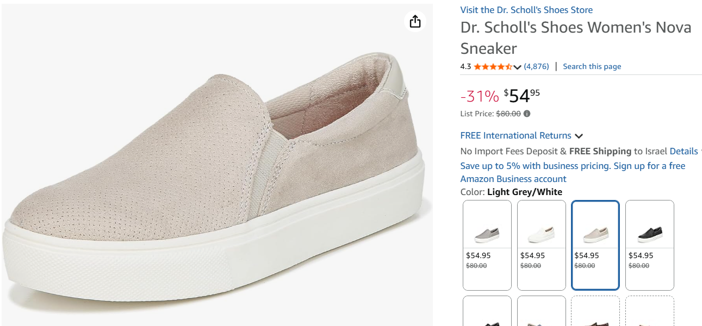Click the 4.3 rating number
The height and width of the screenshot is (326, 702).
tap(465, 67)
